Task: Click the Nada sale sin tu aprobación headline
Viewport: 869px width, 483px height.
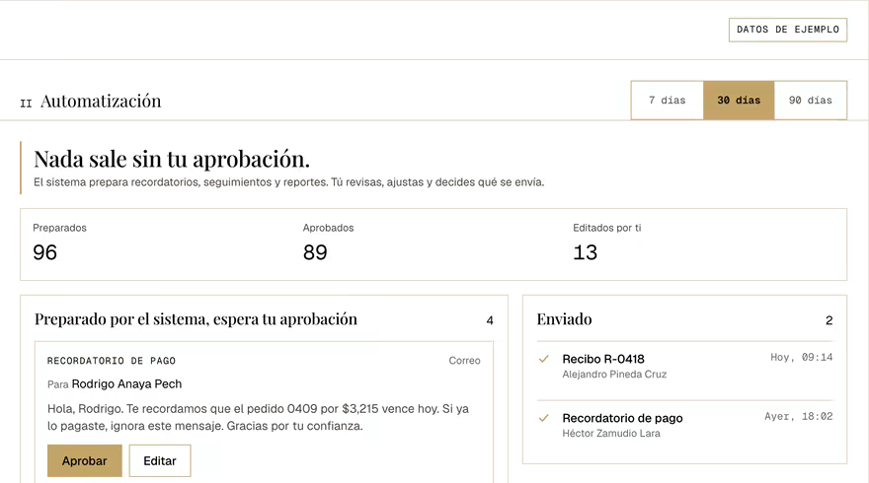Action: click(172, 160)
